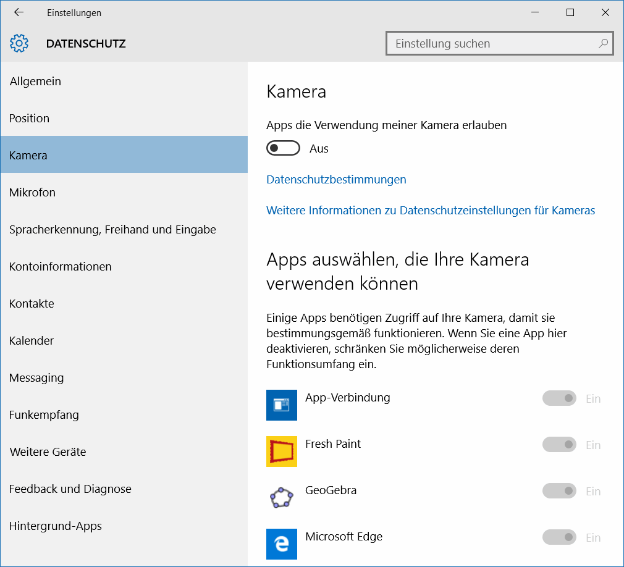Open the Mikrofon privacy section

32,193
